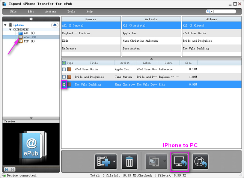Toggle the select-all checkbox in table header
Screen dimensions: 244x178
[64, 63]
